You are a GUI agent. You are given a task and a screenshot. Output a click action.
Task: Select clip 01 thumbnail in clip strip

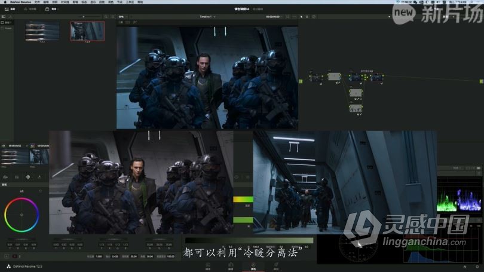[14, 157]
